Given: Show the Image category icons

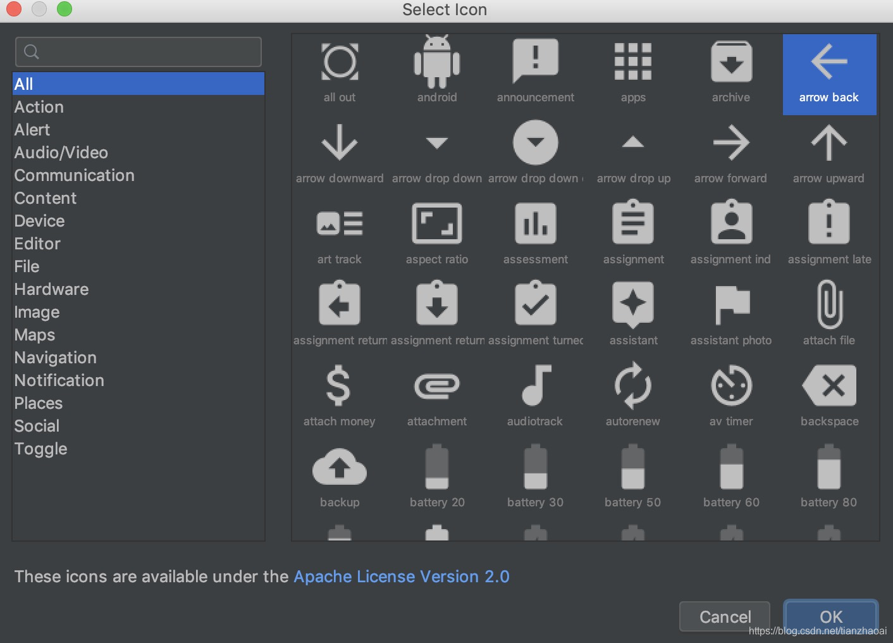Looking at the screenshot, I should click(x=138, y=312).
